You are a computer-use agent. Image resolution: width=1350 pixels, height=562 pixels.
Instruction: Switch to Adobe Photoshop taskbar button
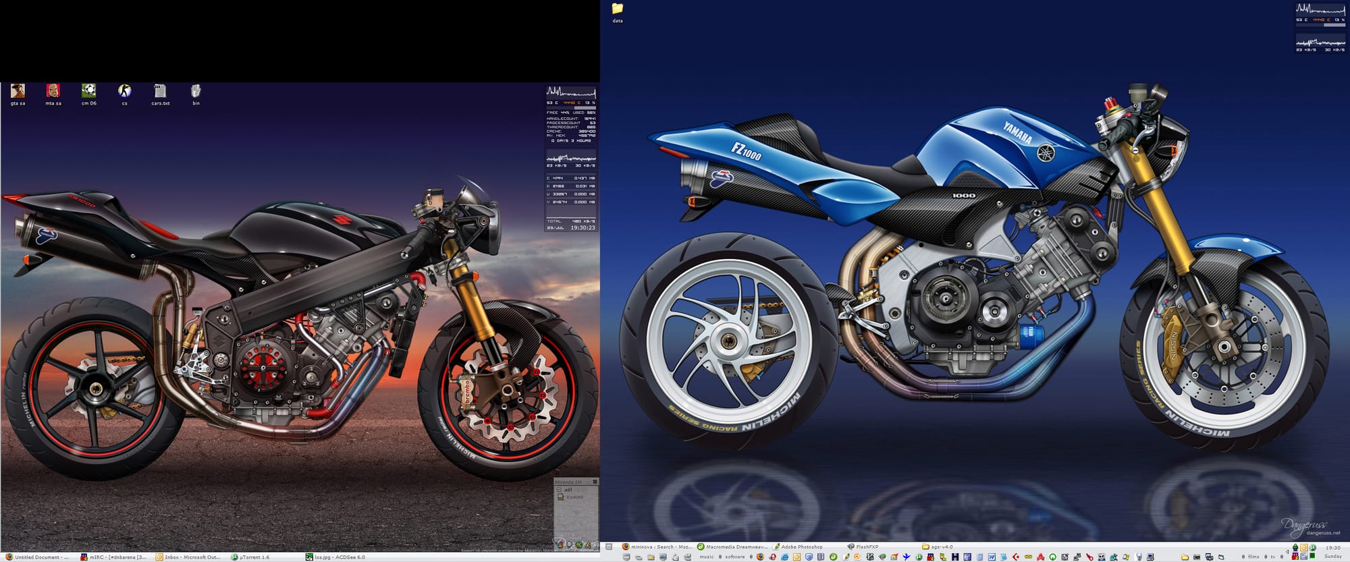pos(798,546)
